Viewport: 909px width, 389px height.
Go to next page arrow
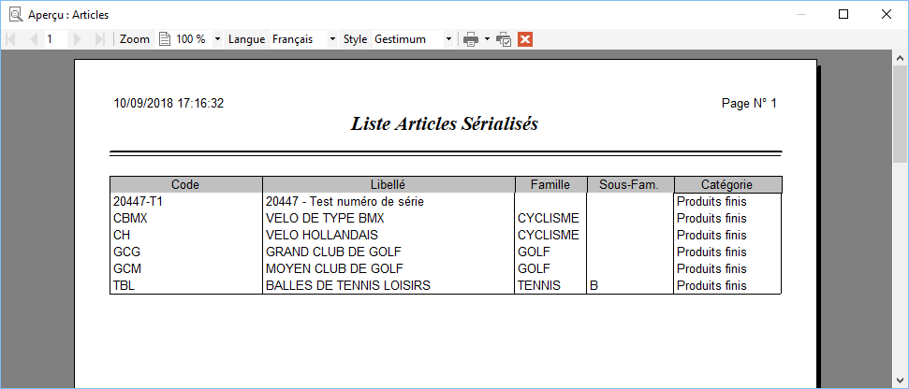pos(77,39)
